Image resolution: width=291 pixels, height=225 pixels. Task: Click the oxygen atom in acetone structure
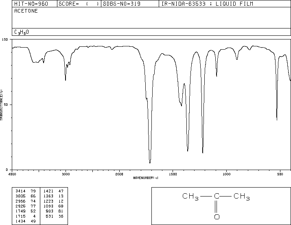coord(217,217)
